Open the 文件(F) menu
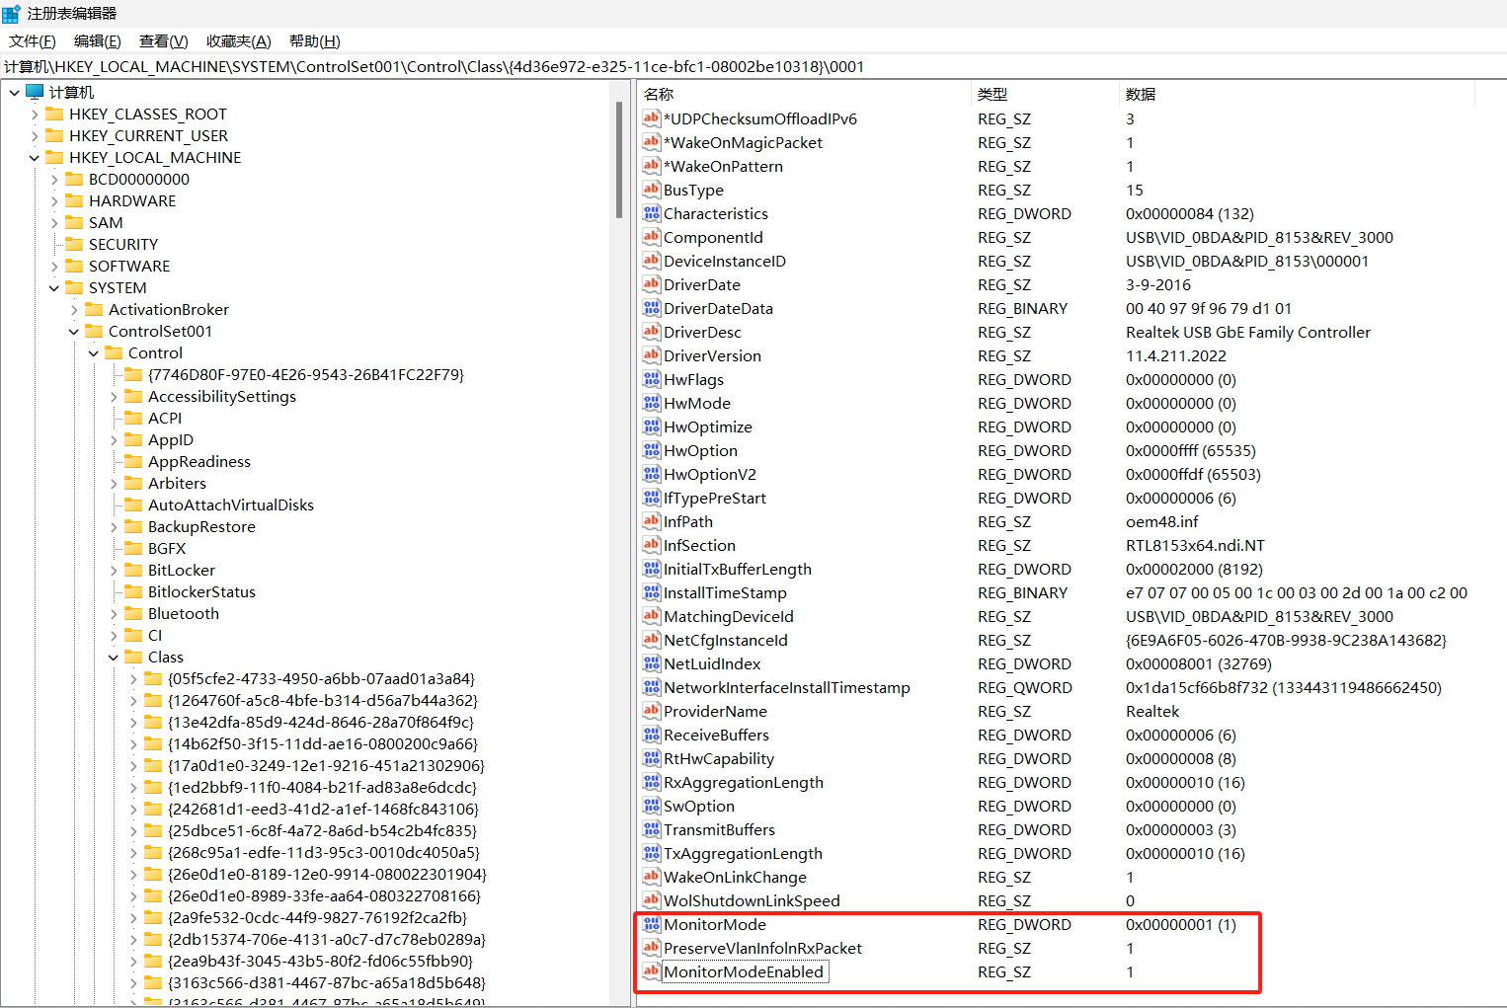The height and width of the screenshot is (1008, 1507). (32, 41)
